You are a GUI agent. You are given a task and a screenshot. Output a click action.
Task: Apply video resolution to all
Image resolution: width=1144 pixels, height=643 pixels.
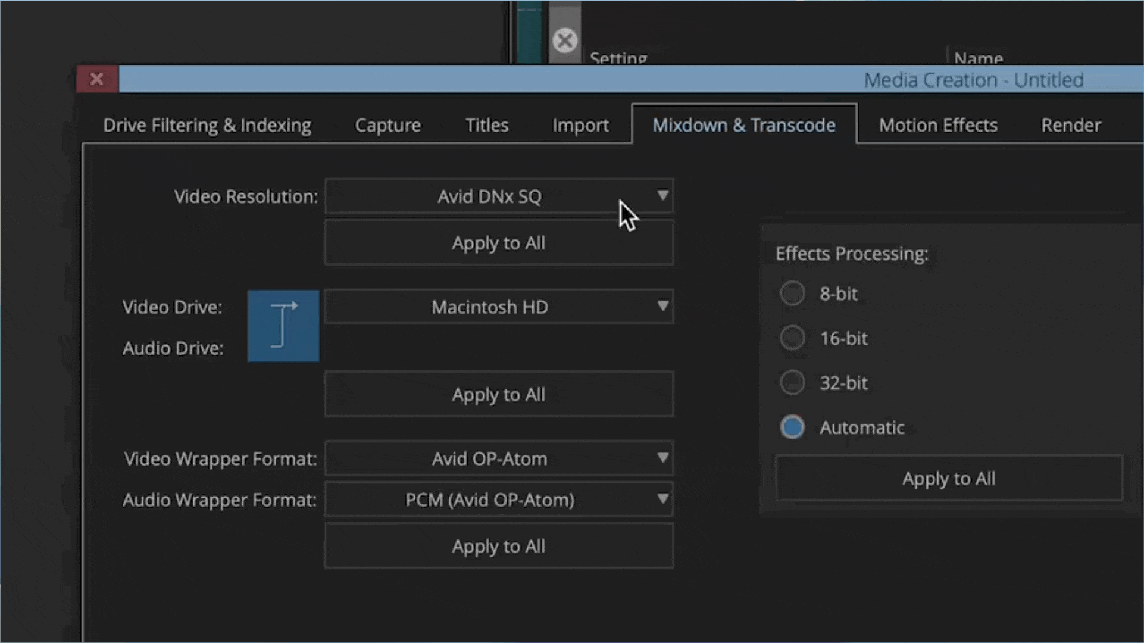(499, 243)
